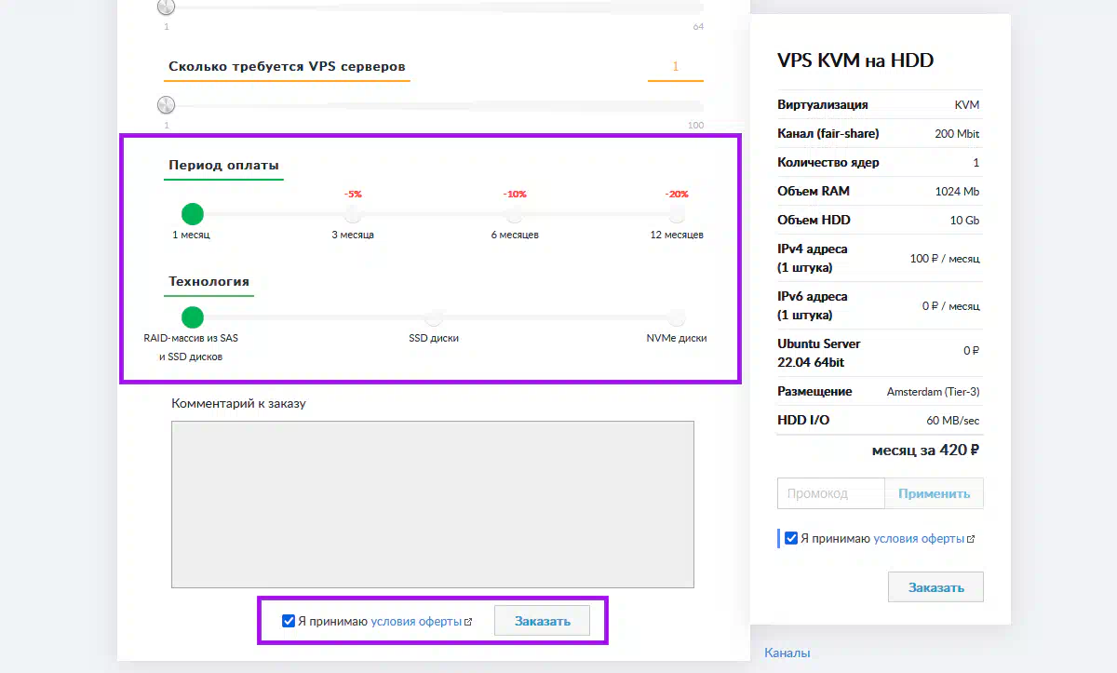Click the 1024 Mb RAM value
Image resolution: width=1117 pixels, height=673 pixels.
(958, 192)
